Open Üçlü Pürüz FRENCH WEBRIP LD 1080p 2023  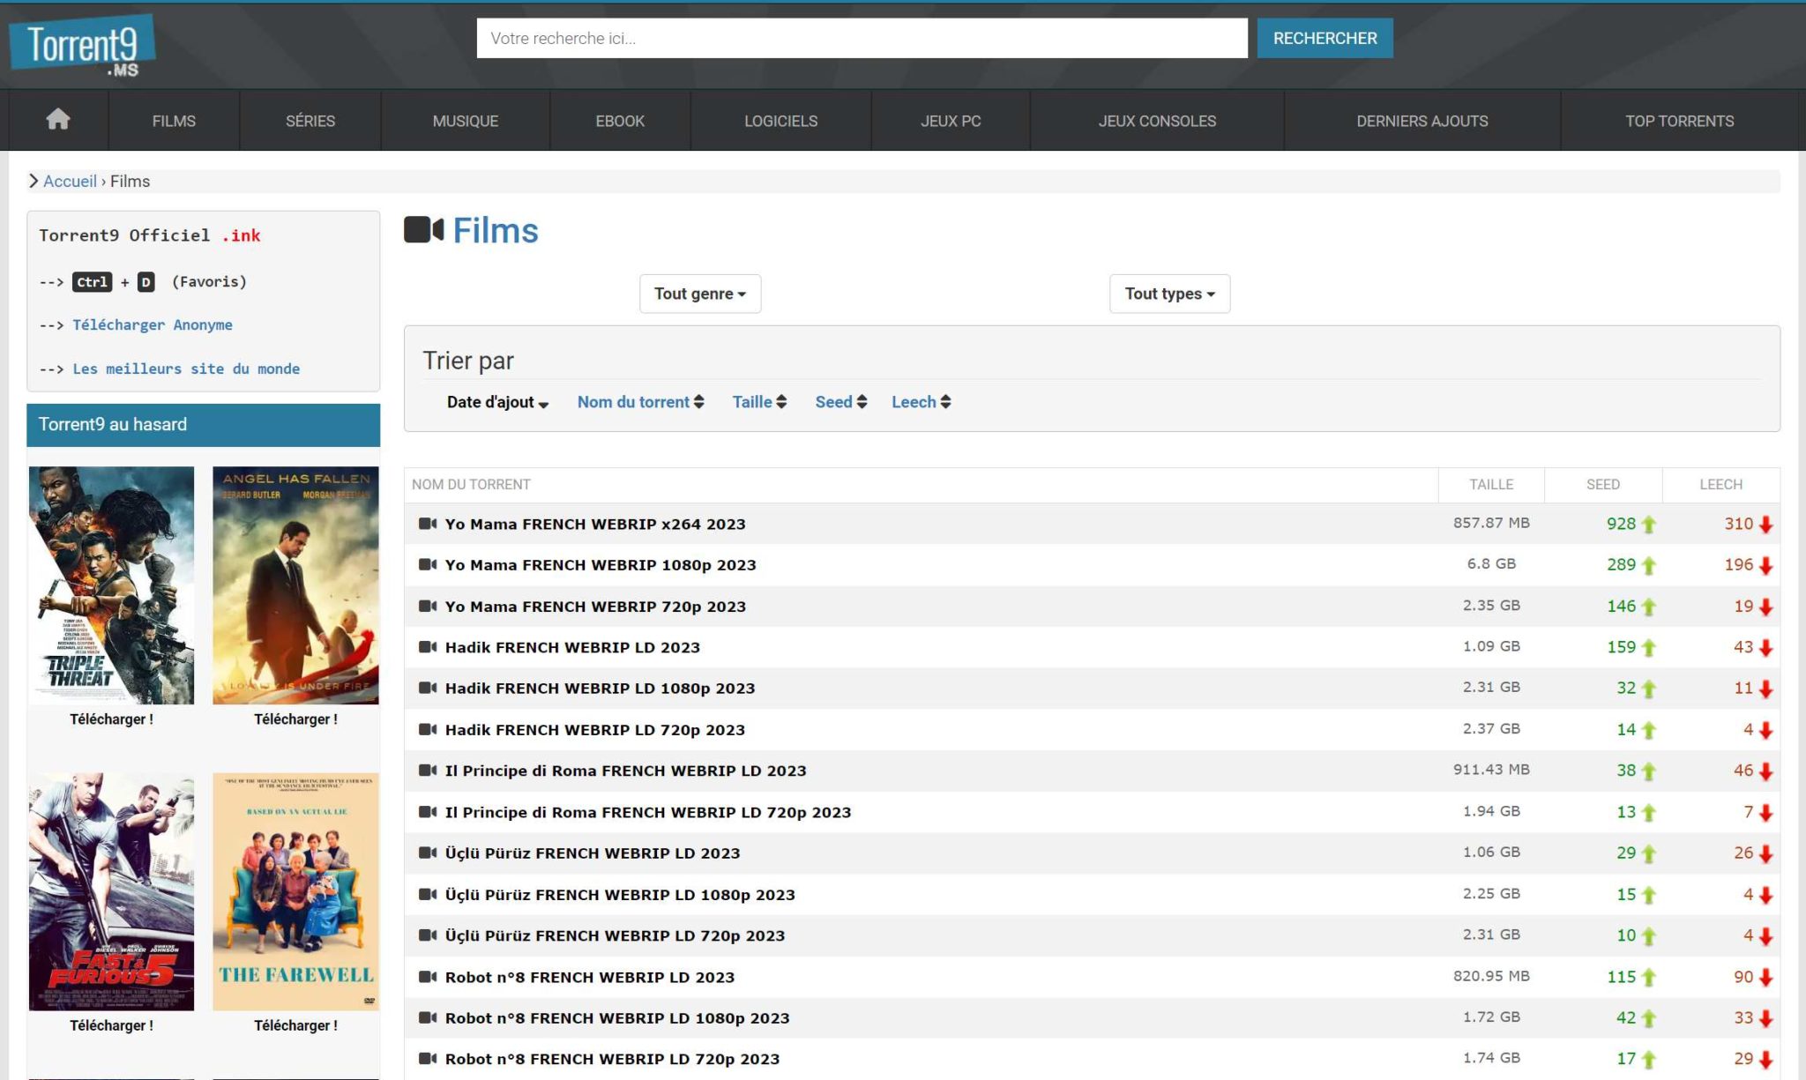click(620, 894)
